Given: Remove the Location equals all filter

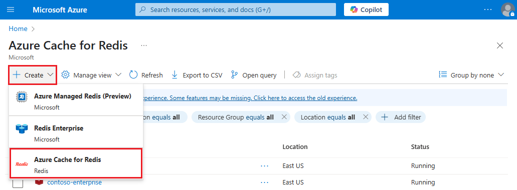Looking at the screenshot, I should pyautogui.click(x=366, y=117).
